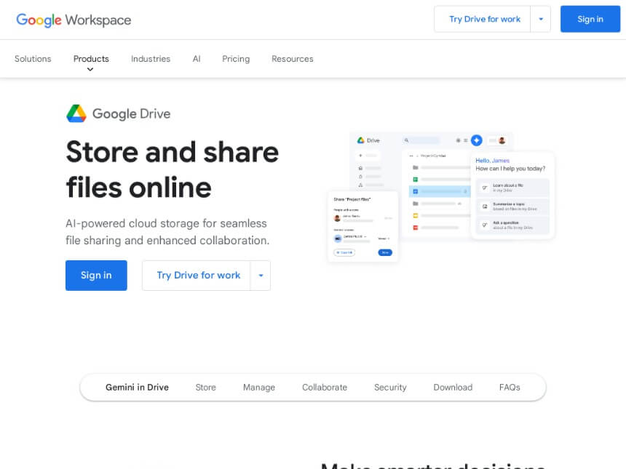Open the Resources menu

[293, 59]
